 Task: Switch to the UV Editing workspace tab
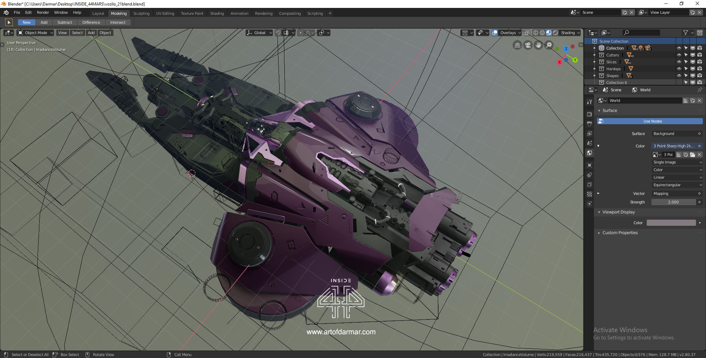165,13
